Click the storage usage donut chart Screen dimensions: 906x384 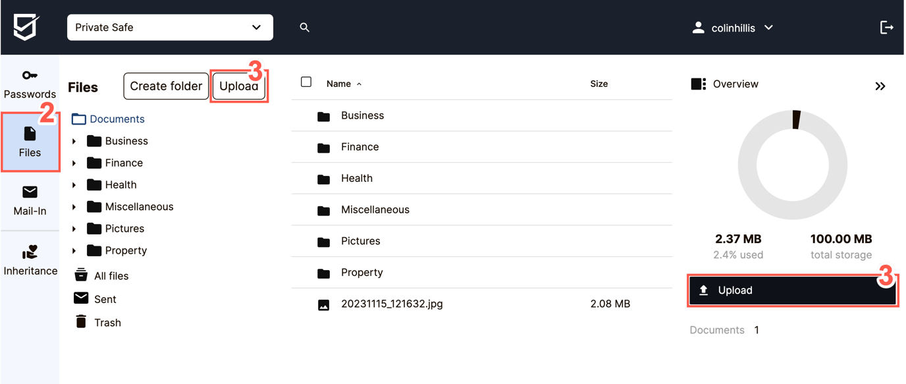point(793,165)
